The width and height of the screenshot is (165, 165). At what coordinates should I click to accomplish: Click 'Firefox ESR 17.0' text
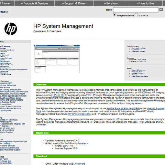(x=64, y=146)
